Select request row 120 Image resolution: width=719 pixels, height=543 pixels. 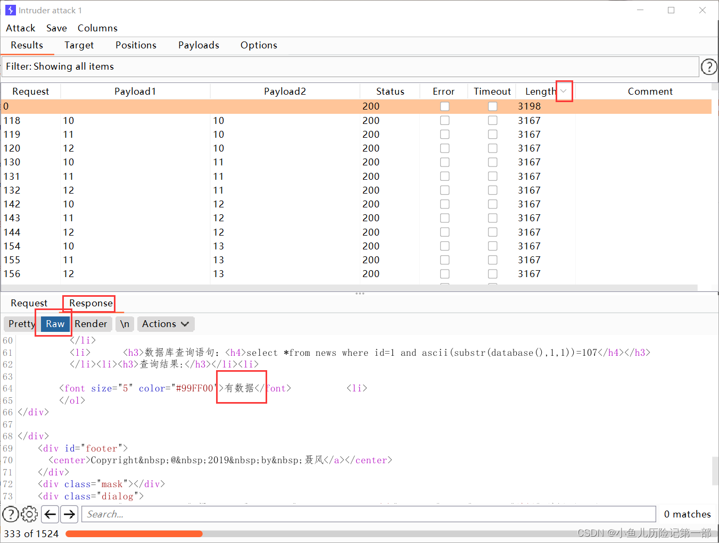point(356,148)
